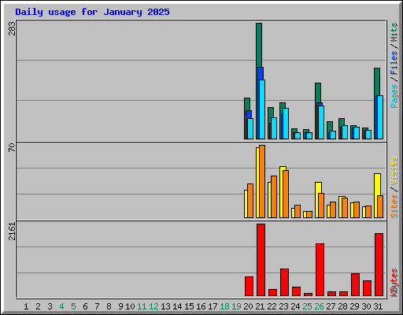The width and height of the screenshot is (403, 315).
Task: Click day label 15 on the axis
Action: click(x=189, y=306)
